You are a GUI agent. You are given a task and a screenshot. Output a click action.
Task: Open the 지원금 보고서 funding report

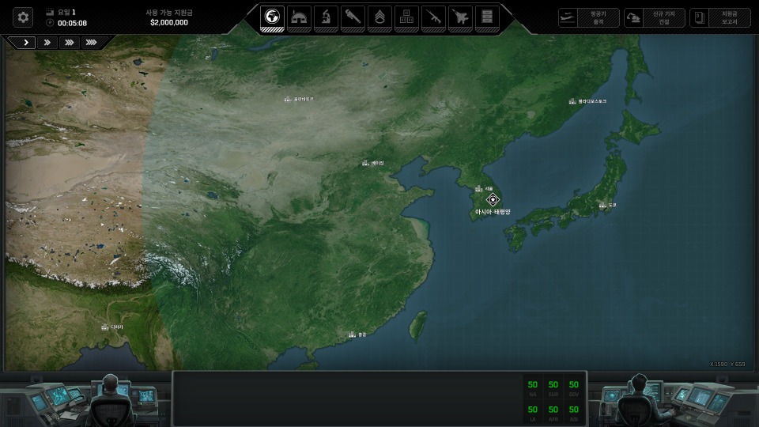tap(719, 18)
